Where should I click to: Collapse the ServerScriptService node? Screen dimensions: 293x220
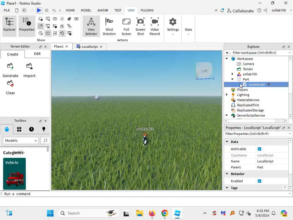point(227,115)
